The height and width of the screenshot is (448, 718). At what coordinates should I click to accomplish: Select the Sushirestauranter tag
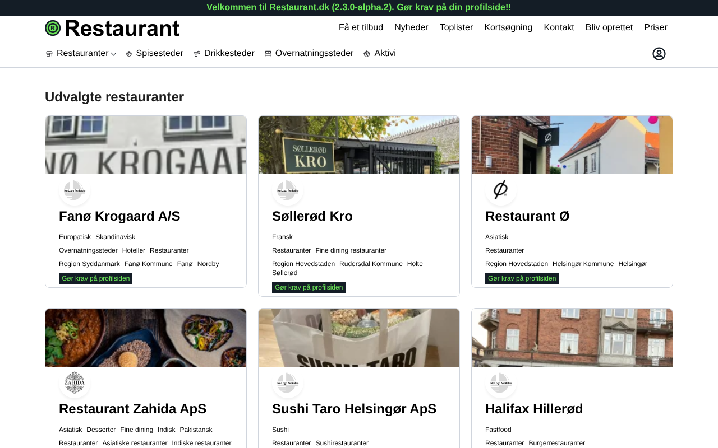pyautogui.click(x=342, y=443)
